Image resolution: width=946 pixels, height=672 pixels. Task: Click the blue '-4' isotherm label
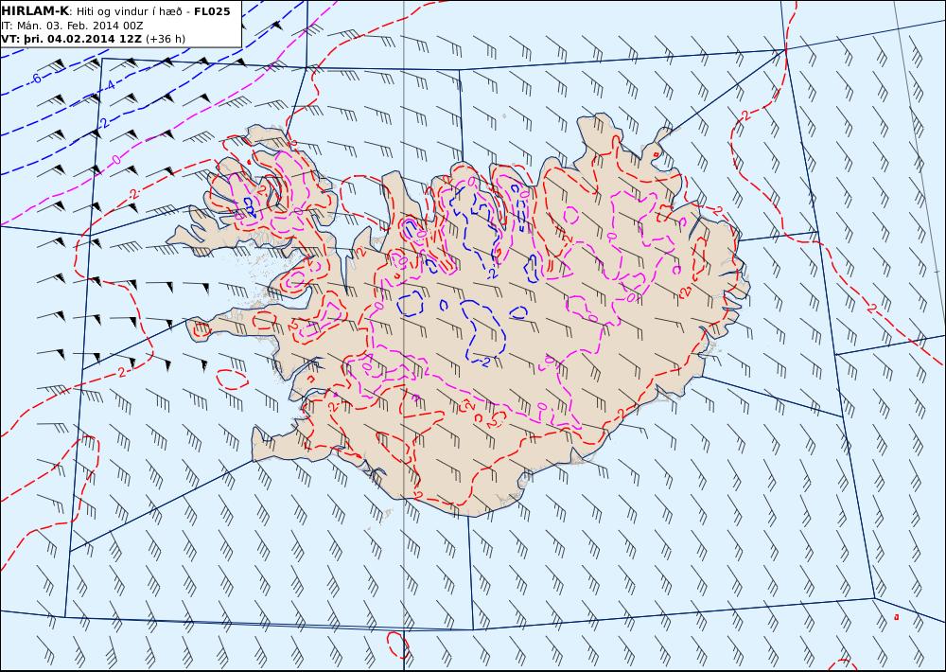pyautogui.click(x=109, y=85)
